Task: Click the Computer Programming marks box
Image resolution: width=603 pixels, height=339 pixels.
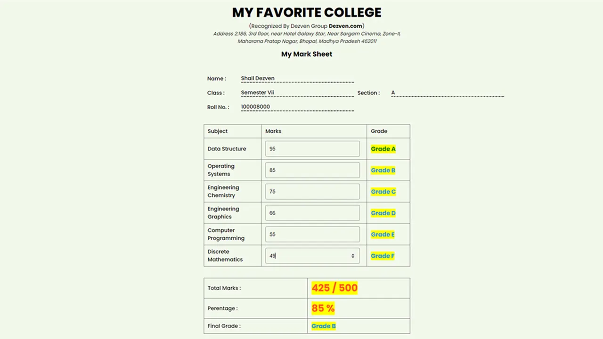Action: pyautogui.click(x=312, y=234)
